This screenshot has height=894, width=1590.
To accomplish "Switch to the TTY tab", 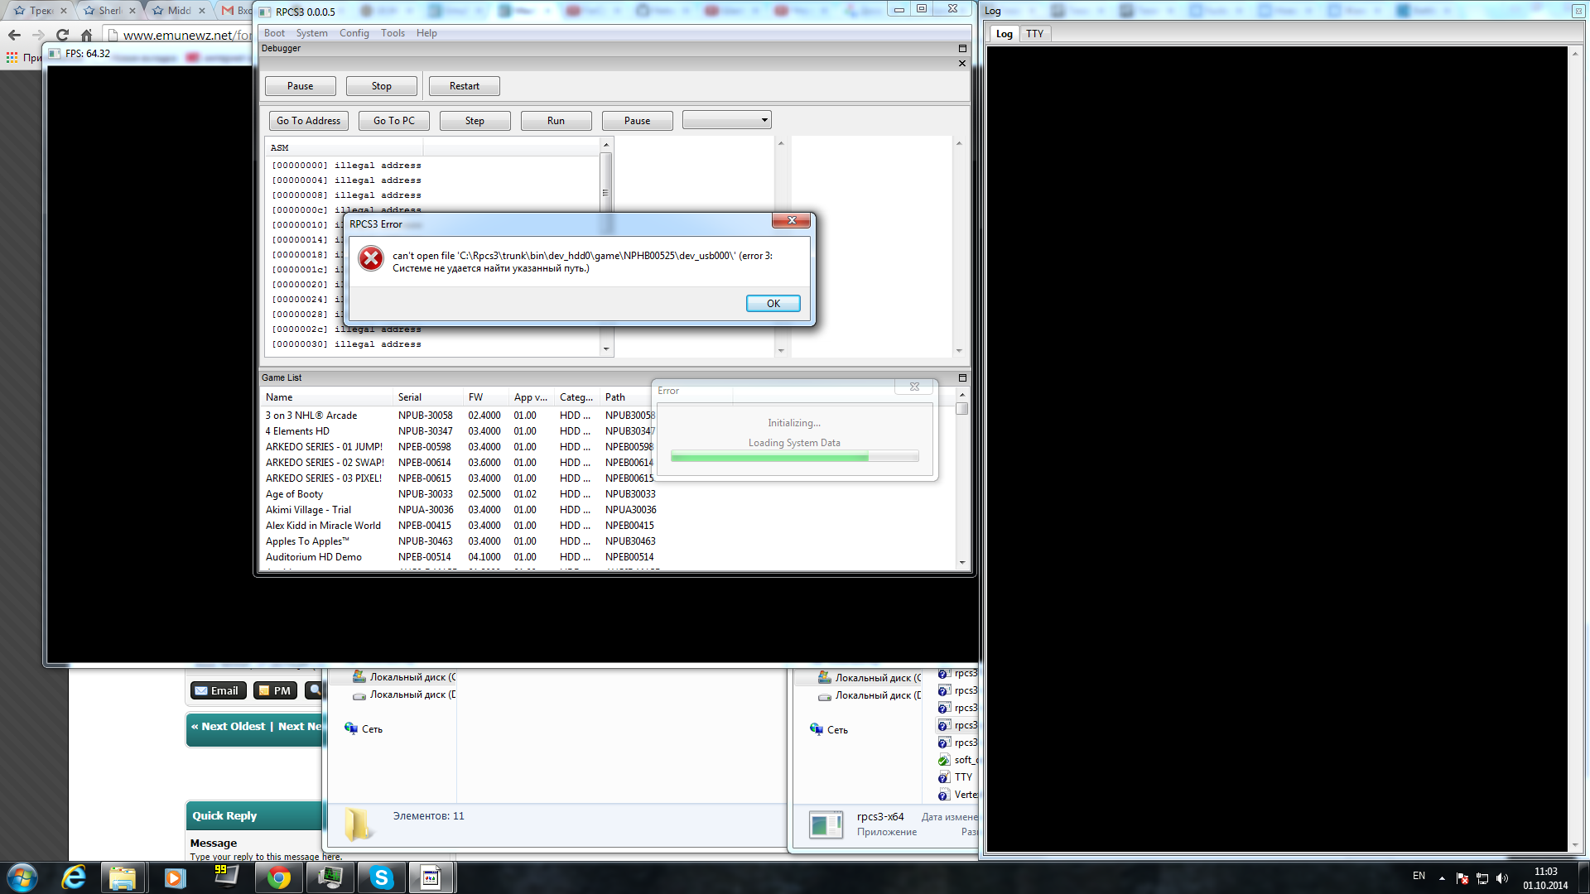I will click(x=1034, y=34).
